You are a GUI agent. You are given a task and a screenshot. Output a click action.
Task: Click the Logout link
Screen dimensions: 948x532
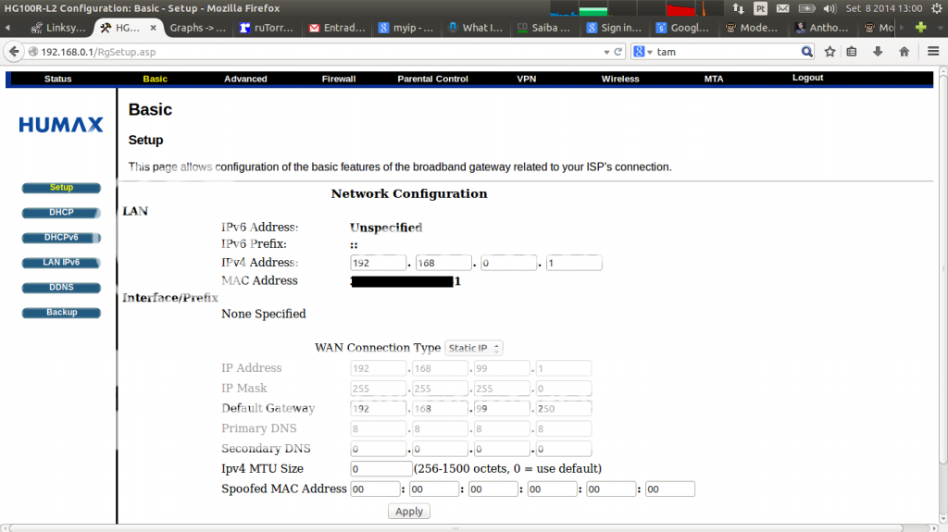pyautogui.click(x=807, y=78)
